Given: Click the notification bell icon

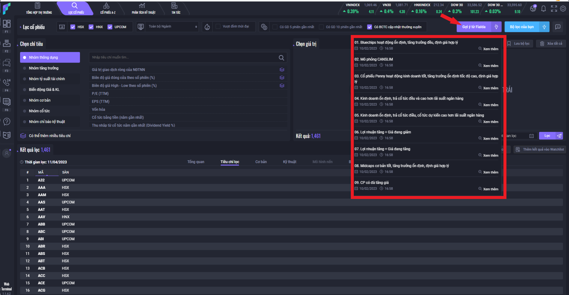Looking at the screenshot, I should [x=543, y=9].
